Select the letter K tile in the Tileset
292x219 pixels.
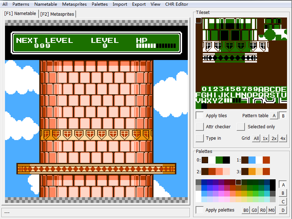[x=227, y=95]
